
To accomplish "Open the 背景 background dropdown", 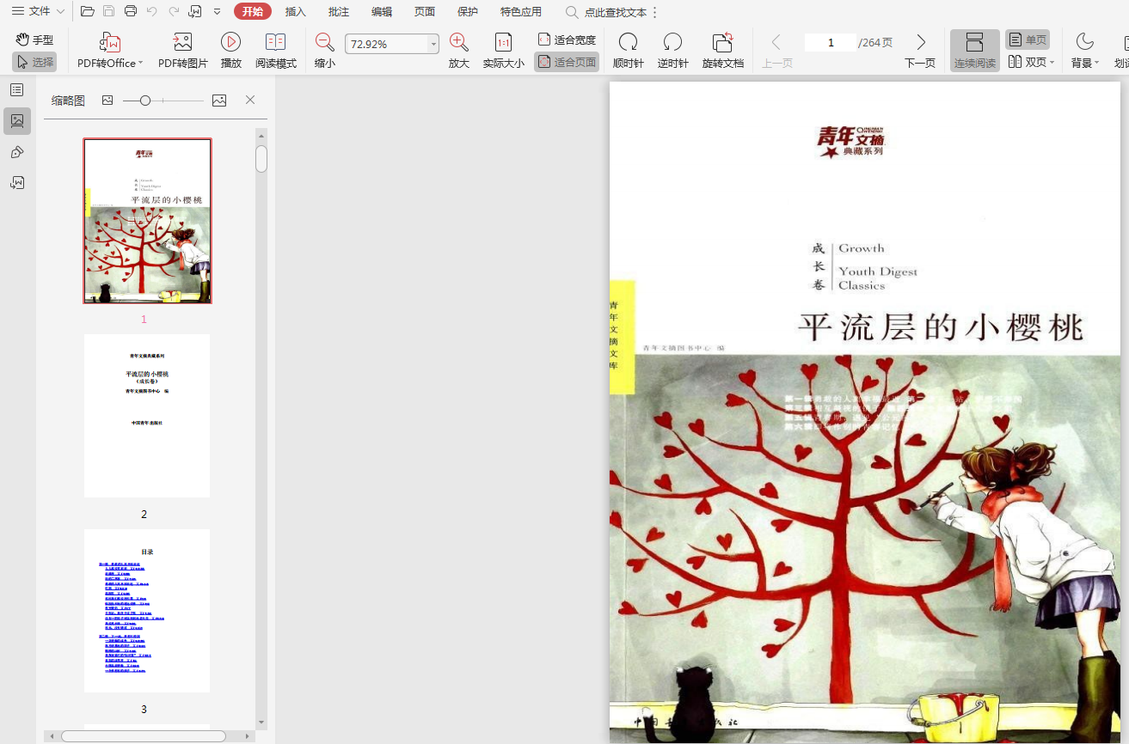I will [x=1085, y=52].
